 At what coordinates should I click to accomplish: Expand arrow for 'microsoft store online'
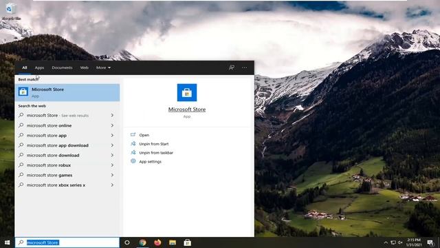point(112,125)
